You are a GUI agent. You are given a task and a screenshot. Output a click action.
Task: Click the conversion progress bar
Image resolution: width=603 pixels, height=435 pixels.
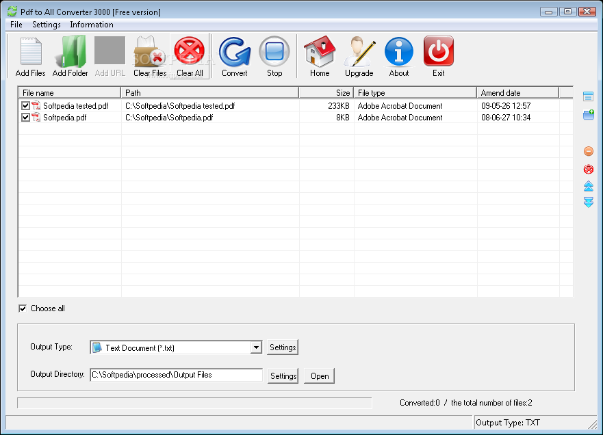[x=194, y=403]
